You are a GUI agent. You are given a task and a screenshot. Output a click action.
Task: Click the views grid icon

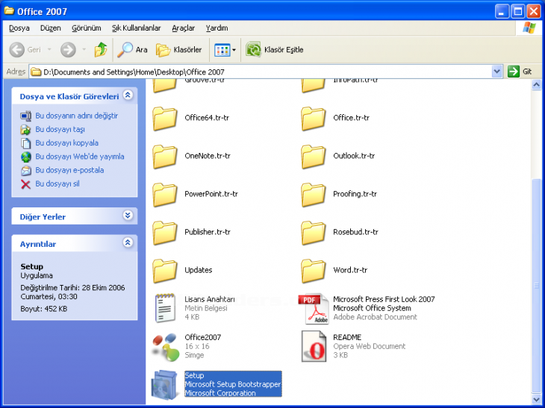click(x=222, y=50)
